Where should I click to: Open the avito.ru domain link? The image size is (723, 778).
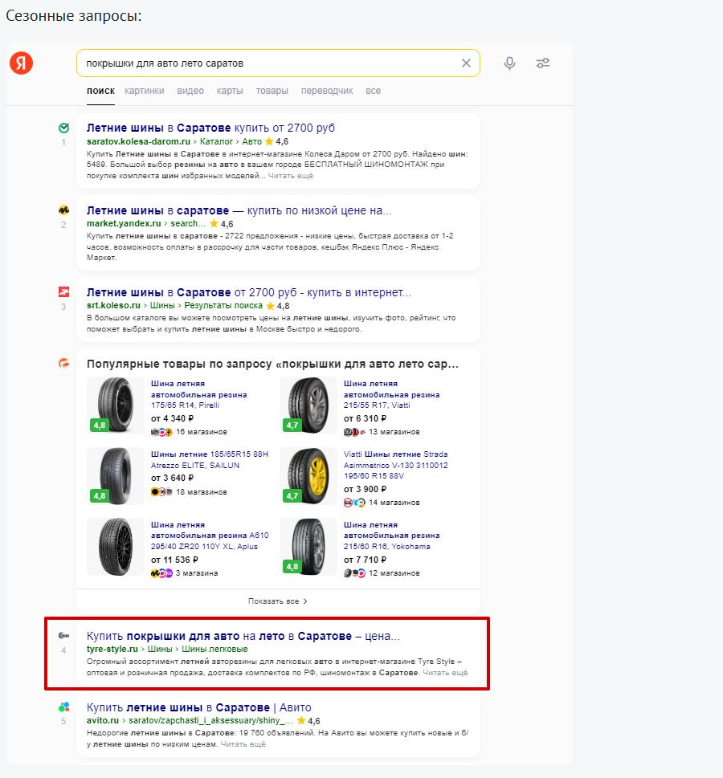103,720
